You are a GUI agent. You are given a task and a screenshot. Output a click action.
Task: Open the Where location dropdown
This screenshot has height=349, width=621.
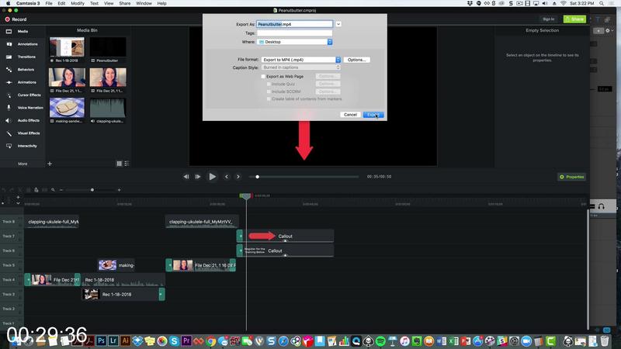295,42
